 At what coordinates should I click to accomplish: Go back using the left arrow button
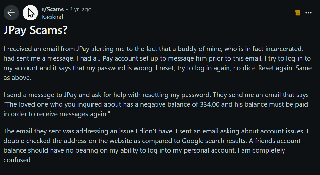(11, 13)
